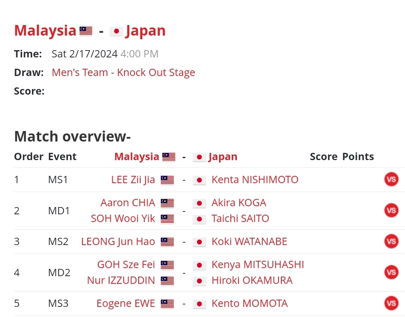
Task: Open Men's Team - Knock Out Stage draw
Action: [123, 73]
